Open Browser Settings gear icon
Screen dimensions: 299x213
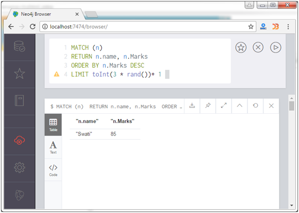19,168
